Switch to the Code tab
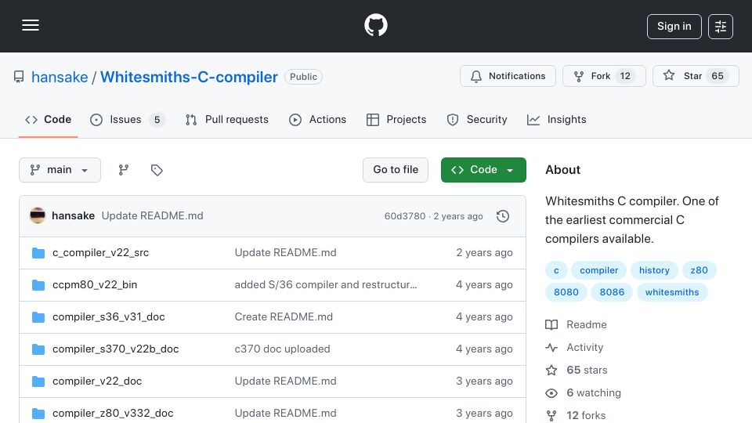Image resolution: width=752 pixels, height=423 pixels. pyautogui.click(x=48, y=119)
